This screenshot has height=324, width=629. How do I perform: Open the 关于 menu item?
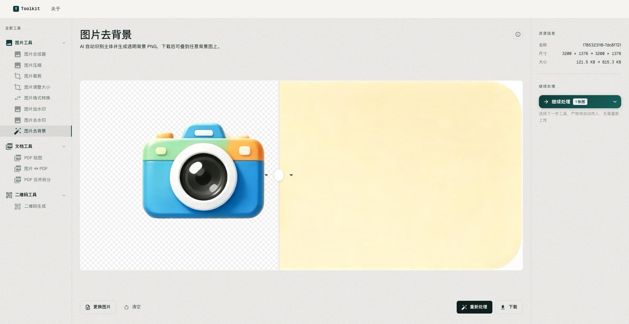click(56, 9)
